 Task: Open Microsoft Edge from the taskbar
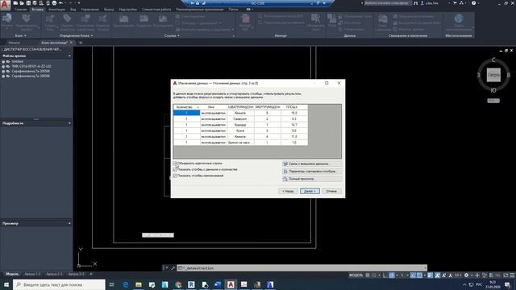(126, 284)
